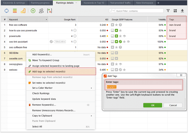Click the brand tag for powersuite
Image resolution: width=188 pixels, height=133 pixels.
click(x=172, y=36)
